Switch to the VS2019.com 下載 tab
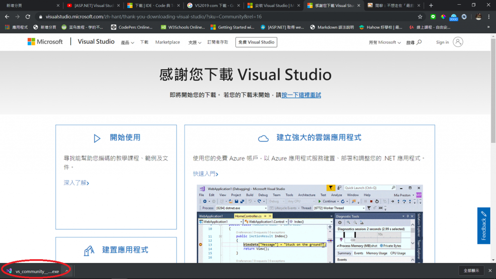This screenshot has width=496, height=279. 214,5
